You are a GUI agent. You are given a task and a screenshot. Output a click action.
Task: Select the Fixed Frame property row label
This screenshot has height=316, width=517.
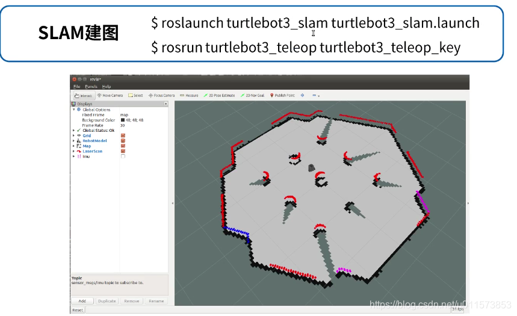[93, 115]
